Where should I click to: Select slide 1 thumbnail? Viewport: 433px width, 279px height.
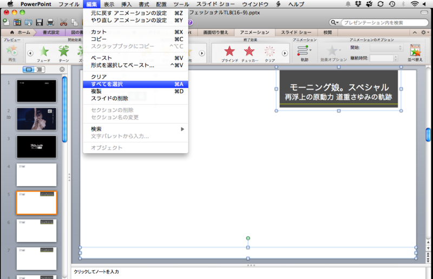point(36,91)
